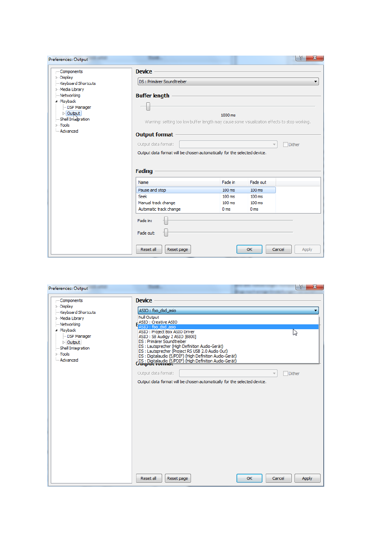Open Keyboard Shortcuts page in upper window
Screen dimensions: 388x548
tap(78, 84)
